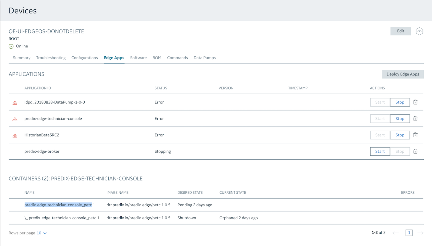Viewport: 432px width, 246px height.
Task: Click 'Pending 2 days ago' desired state
Action: click(195, 205)
